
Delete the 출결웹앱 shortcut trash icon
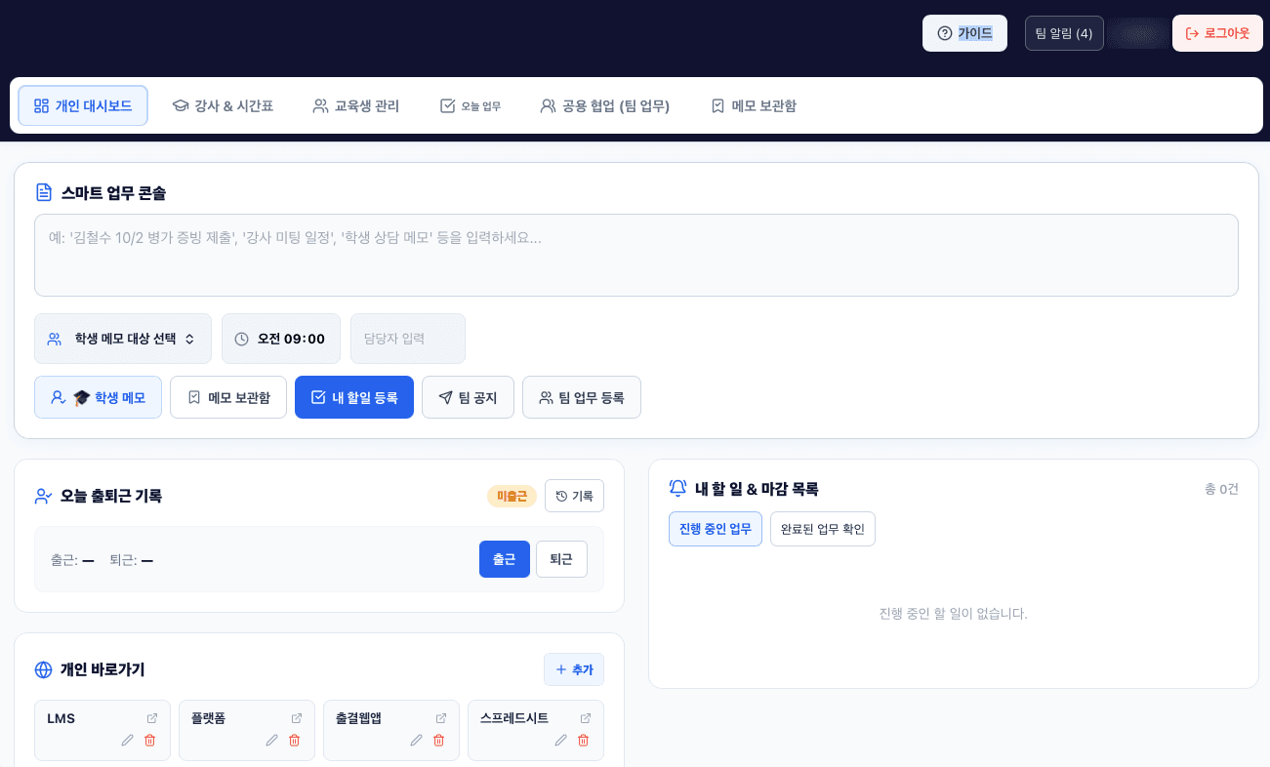coord(438,741)
